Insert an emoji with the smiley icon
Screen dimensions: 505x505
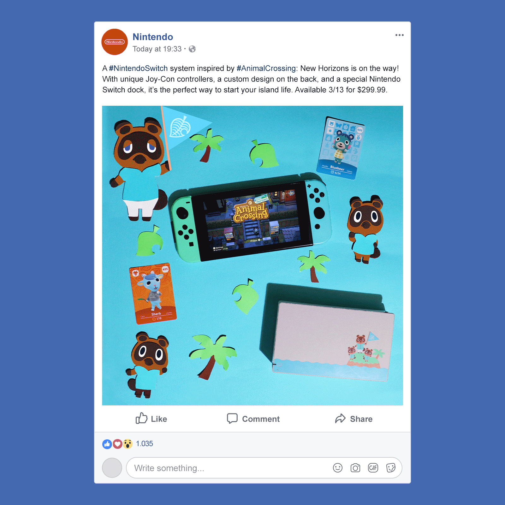click(338, 468)
